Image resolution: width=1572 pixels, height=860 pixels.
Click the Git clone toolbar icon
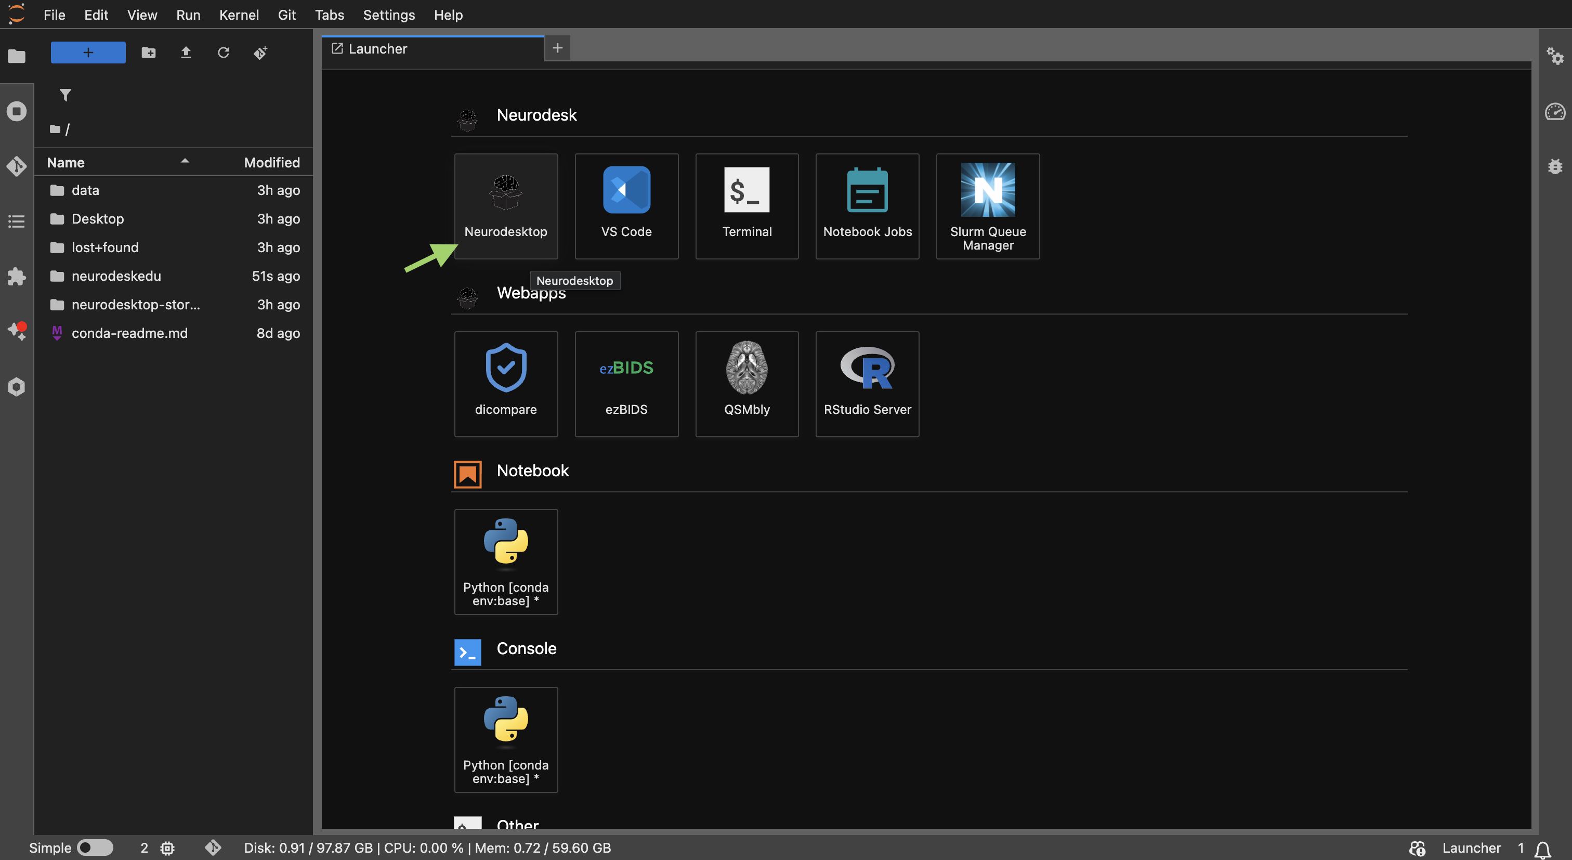(260, 53)
